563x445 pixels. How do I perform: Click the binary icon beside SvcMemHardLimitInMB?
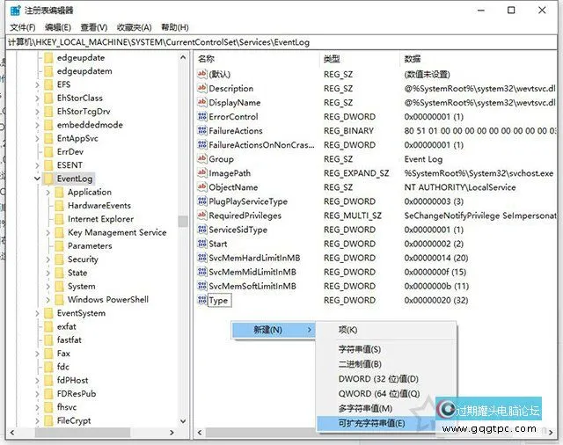[202, 258]
